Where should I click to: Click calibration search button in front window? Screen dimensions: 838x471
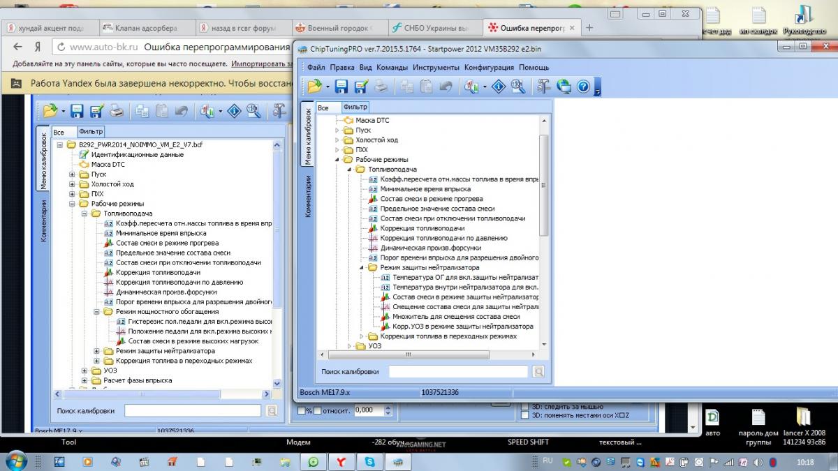click(538, 372)
